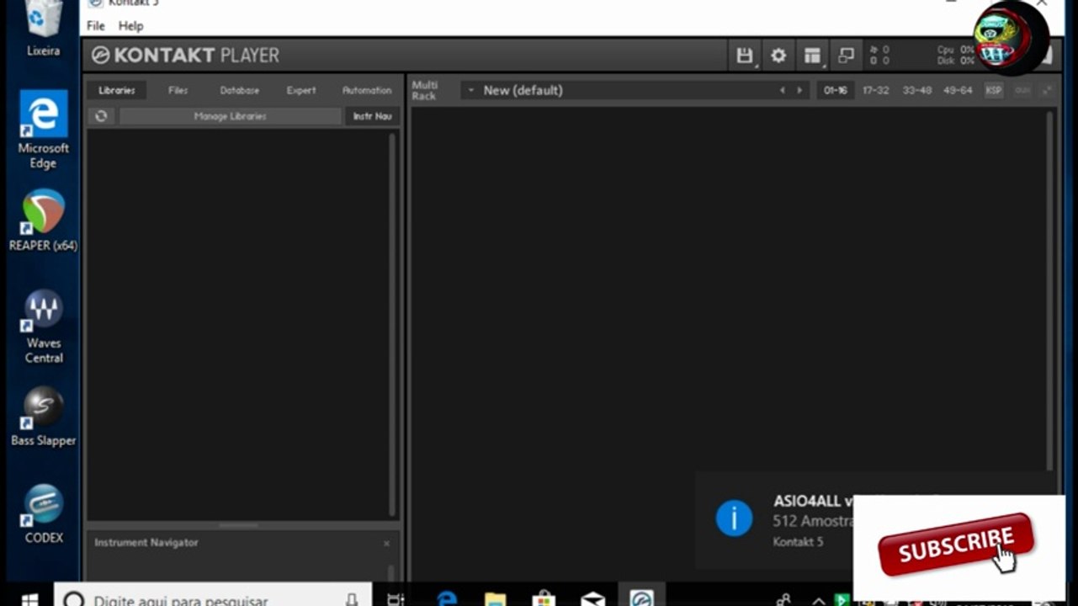Refresh the libraries list
The width and height of the screenshot is (1078, 606).
point(101,116)
